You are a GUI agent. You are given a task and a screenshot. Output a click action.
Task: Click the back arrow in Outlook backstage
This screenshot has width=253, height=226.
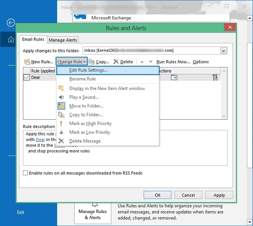click(x=11, y=23)
